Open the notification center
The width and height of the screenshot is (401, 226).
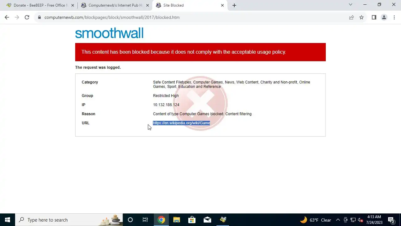(391, 220)
